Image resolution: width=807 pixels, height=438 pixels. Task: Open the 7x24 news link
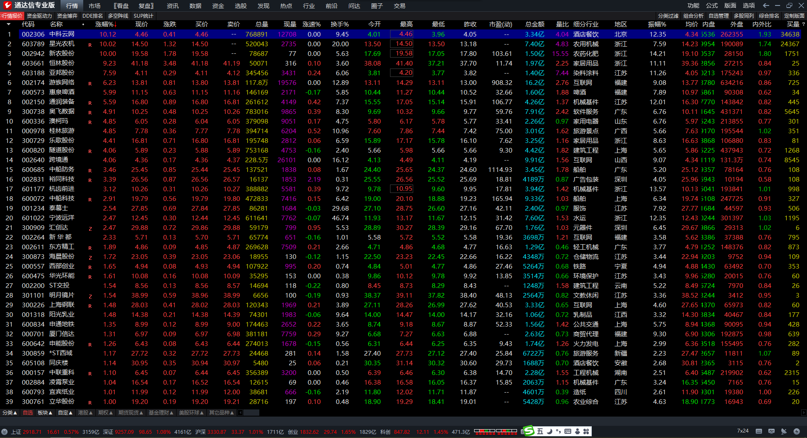[x=743, y=431]
